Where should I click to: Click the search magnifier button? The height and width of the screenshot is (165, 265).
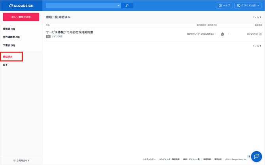coord(127,6)
